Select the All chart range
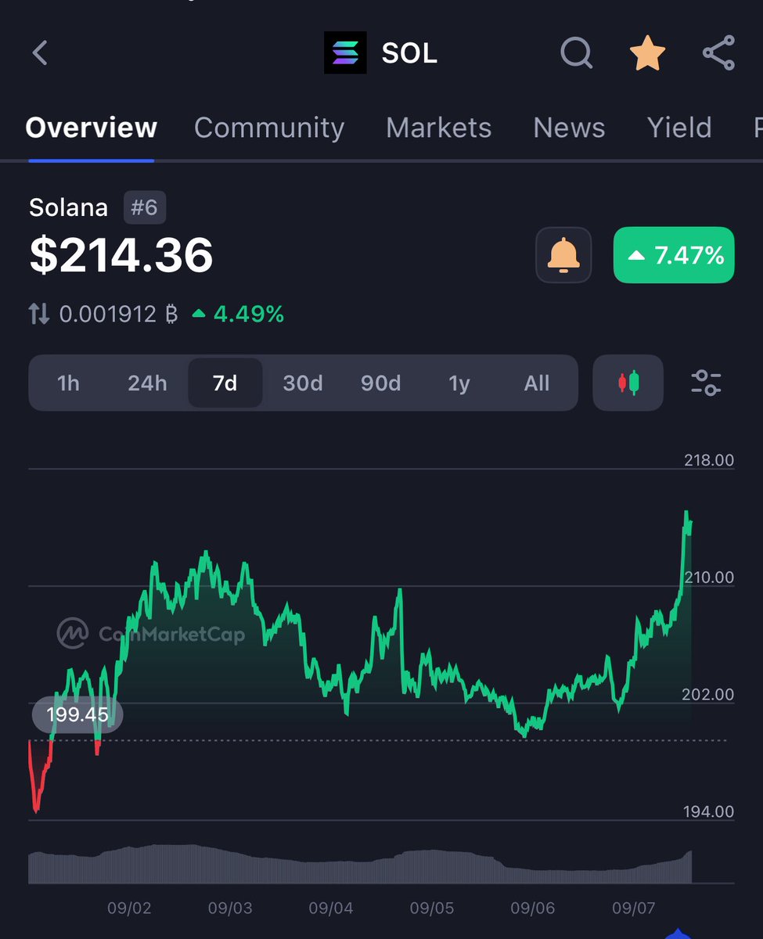 (x=537, y=383)
